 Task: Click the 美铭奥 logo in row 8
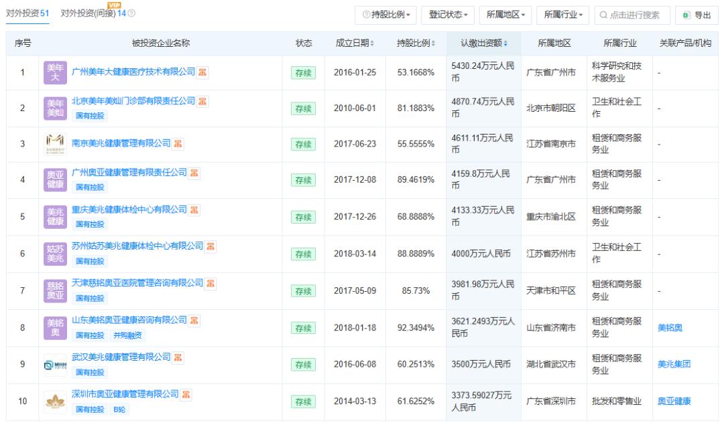(56, 328)
